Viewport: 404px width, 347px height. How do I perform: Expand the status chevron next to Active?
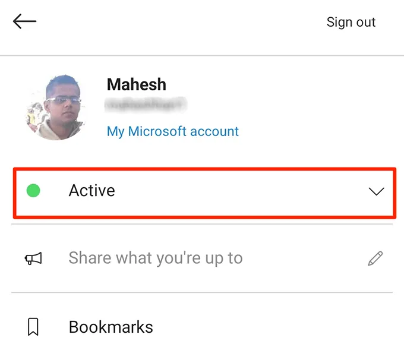tap(376, 191)
